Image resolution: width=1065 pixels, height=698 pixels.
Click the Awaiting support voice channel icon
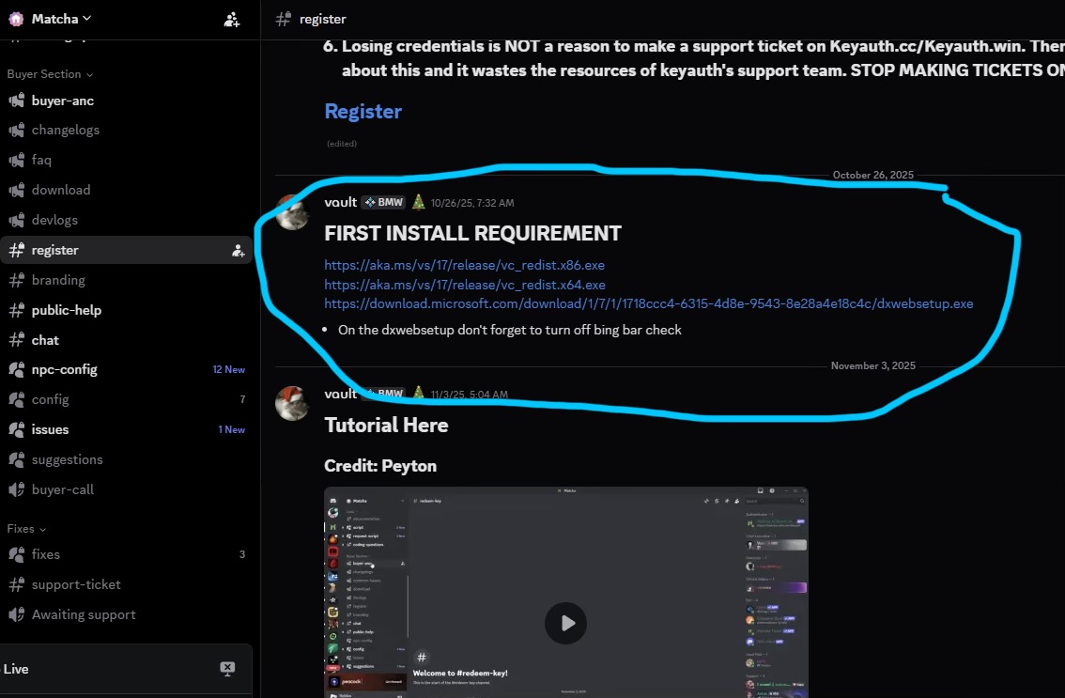pyautogui.click(x=16, y=614)
